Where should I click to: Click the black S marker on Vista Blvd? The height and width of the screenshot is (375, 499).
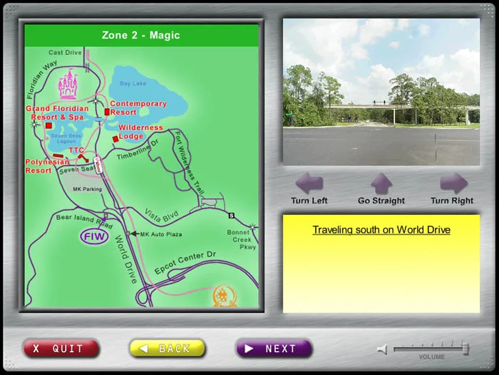click(232, 216)
